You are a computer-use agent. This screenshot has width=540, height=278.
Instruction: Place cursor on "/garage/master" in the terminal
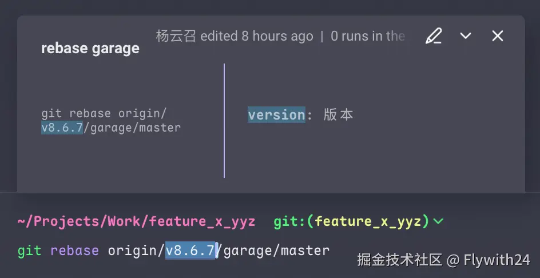pos(275,251)
